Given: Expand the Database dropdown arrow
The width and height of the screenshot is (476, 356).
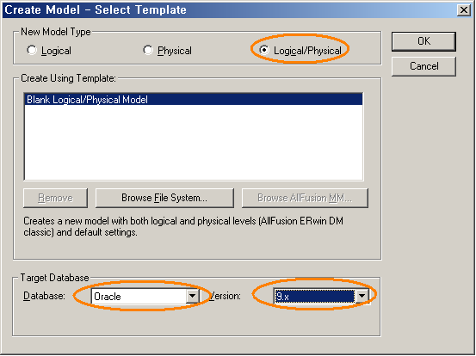Looking at the screenshot, I should click(x=193, y=296).
